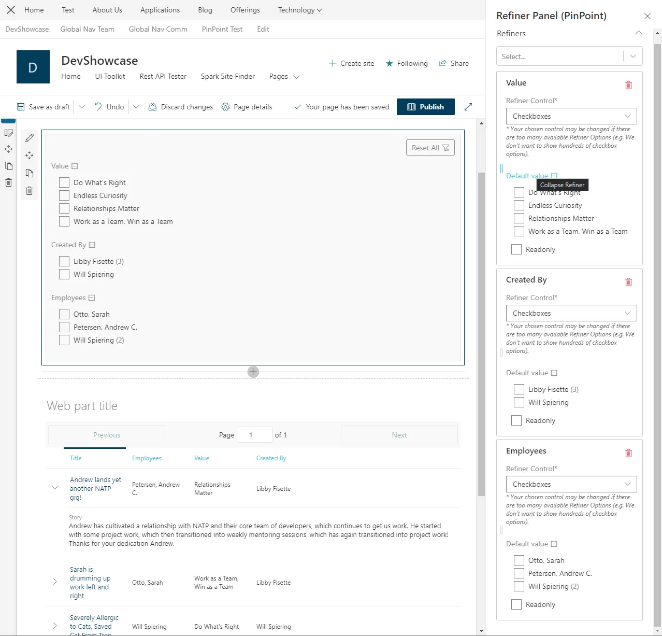Collapse the Refiners section chevron
Image resolution: width=662 pixels, height=636 pixels.
tap(638, 33)
